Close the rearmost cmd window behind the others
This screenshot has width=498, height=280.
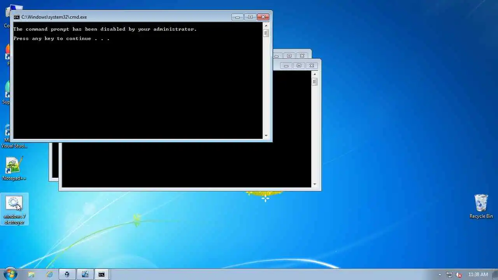tap(302, 56)
